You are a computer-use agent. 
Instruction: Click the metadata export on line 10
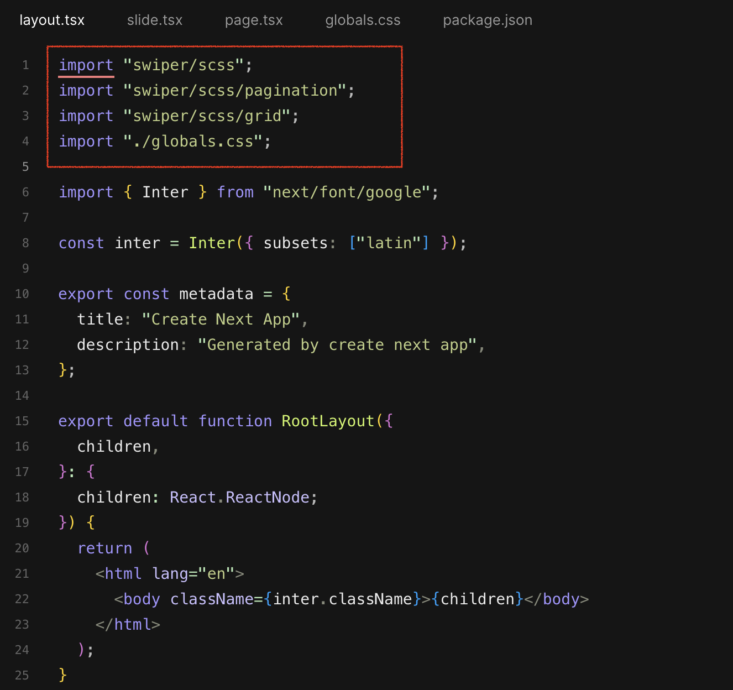pyautogui.click(x=216, y=294)
